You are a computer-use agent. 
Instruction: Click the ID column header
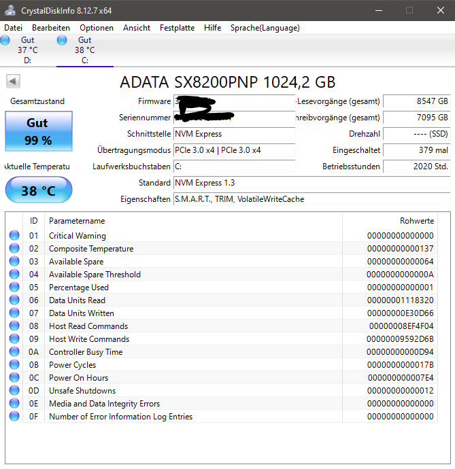coord(33,221)
